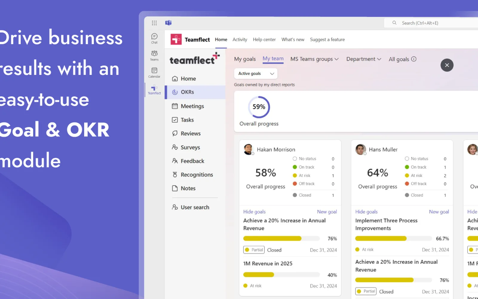
Task: Open Surveys in the sidebar
Action: coord(195,147)
